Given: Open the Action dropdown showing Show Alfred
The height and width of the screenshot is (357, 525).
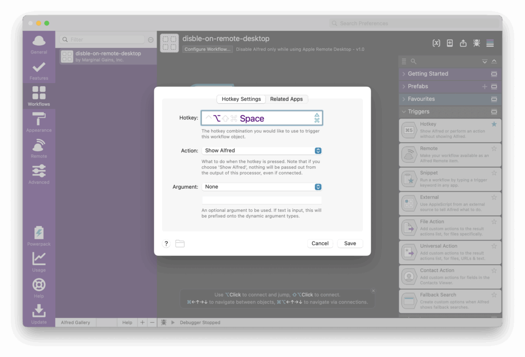Looking at the screenshot, I should tap(261, 151).
